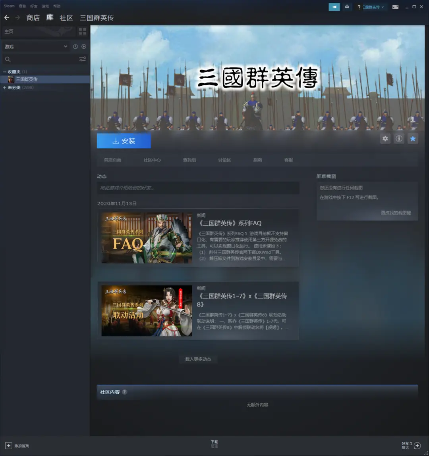
Task: Open the 帮助 menu
Action: (x=57, y=6)
